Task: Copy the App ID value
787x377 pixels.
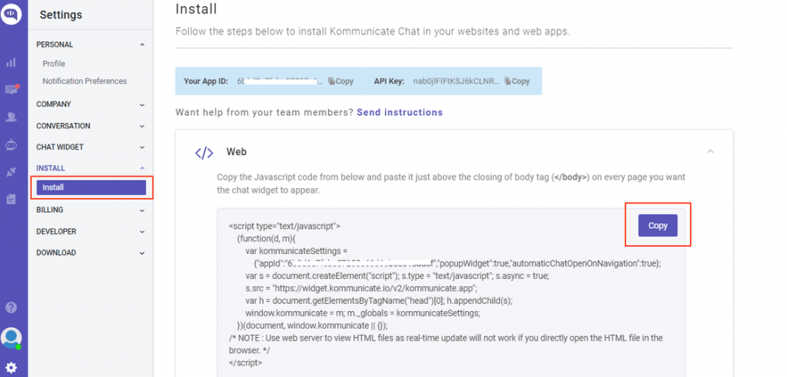Action: point(340,81)
